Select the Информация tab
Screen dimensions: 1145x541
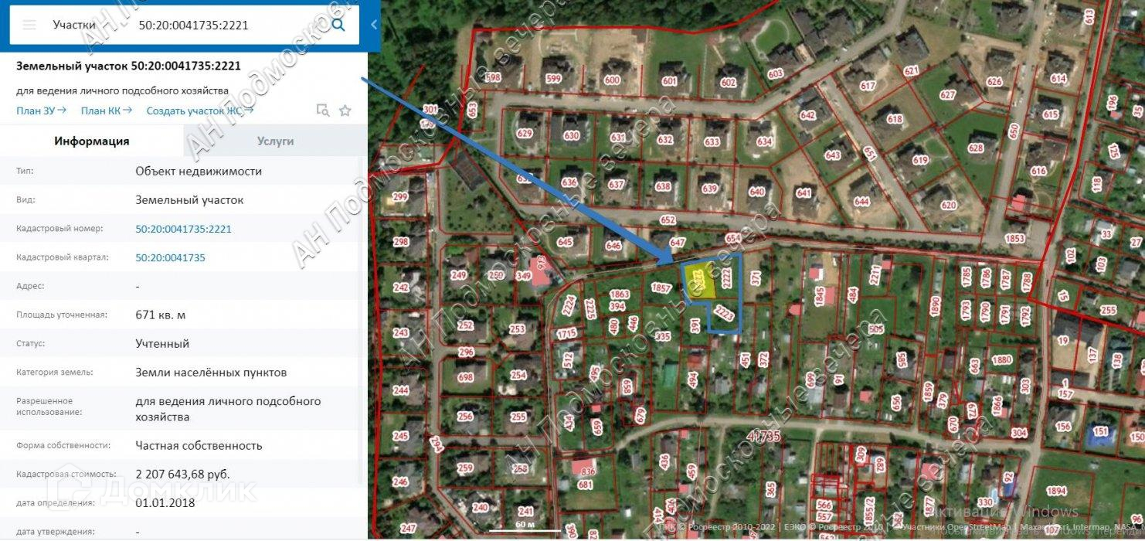(x=91, y=141)
